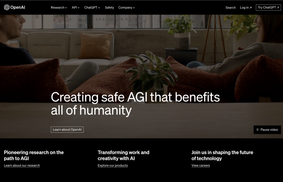Open the Safety page in navigation

tap(109, 7)
